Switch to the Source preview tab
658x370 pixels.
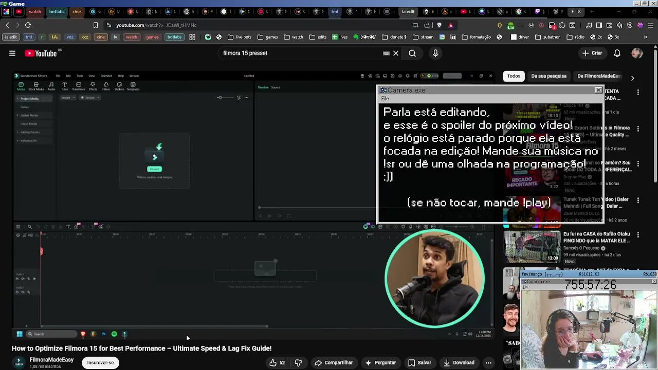(276, 87)
